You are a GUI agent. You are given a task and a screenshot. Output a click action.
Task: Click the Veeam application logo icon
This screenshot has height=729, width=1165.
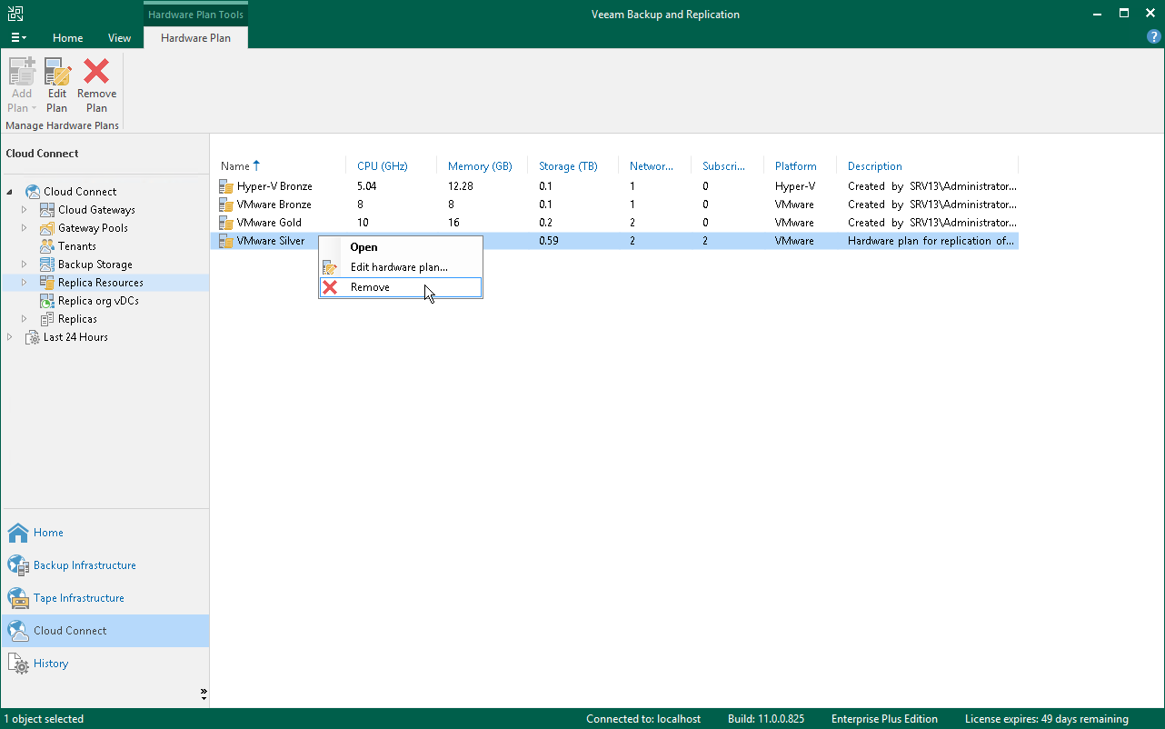pyautogui.click(x=15, y=14)
